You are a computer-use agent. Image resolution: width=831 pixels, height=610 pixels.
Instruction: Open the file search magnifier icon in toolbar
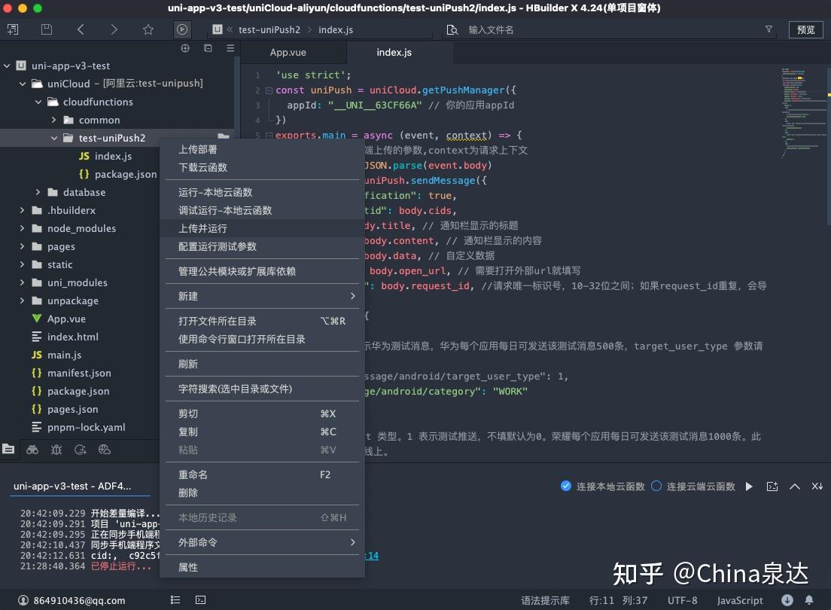coord(452,29)
